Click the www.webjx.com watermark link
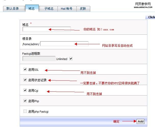Screen dimensions: 155x130 pyautogui.click(x=143, y=7)
